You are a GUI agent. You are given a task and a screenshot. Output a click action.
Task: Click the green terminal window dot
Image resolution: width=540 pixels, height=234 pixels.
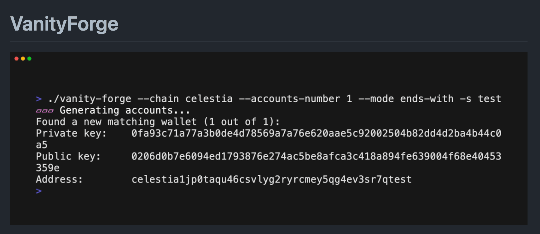coord(29,59)
